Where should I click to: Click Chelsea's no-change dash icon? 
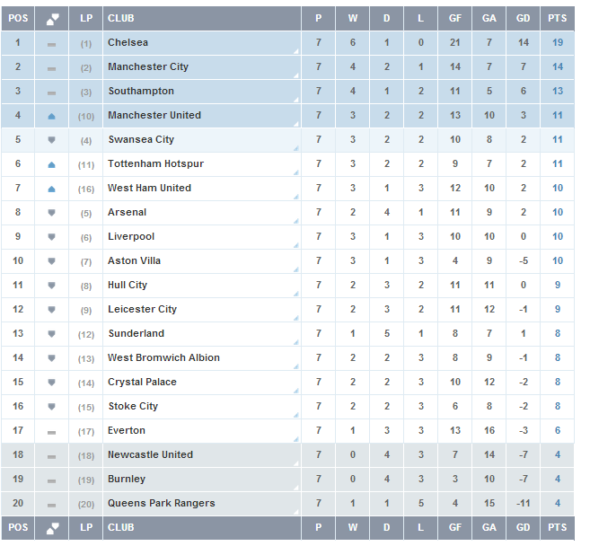click(52, 45)
